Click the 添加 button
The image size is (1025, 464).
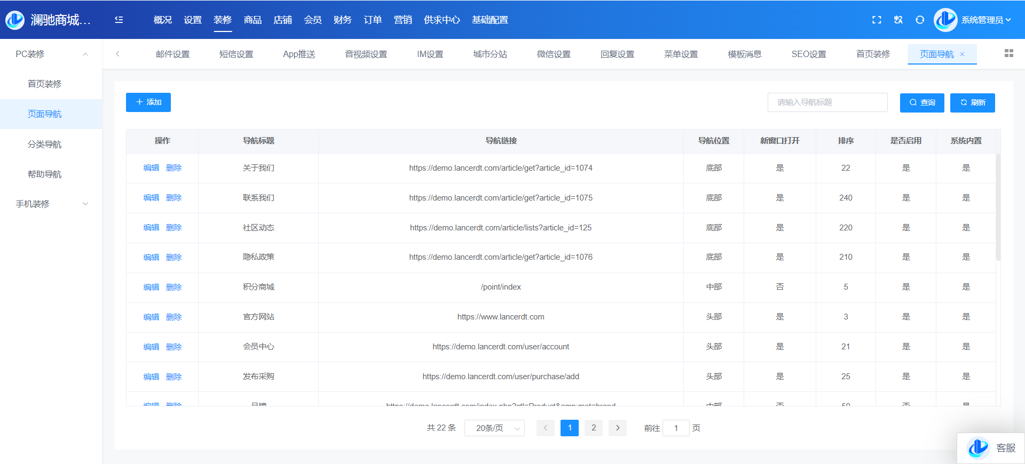tap(148, 102)
